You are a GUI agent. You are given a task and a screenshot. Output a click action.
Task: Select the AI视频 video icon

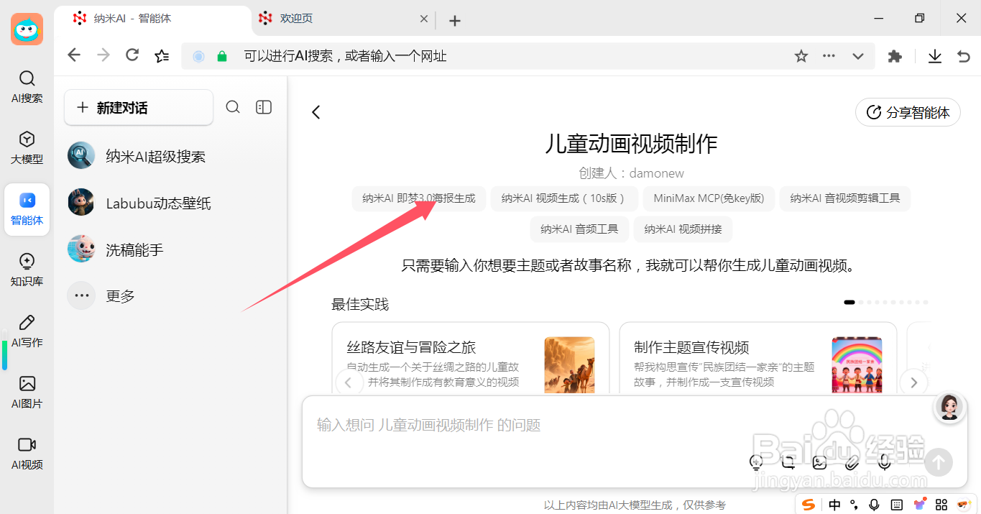[x=27, y=453]
